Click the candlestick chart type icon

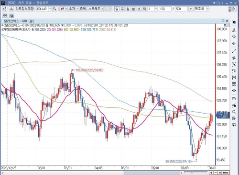62,9
